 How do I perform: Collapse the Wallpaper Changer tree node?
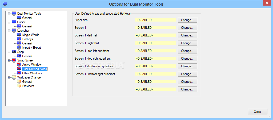(x=9, y=77)
